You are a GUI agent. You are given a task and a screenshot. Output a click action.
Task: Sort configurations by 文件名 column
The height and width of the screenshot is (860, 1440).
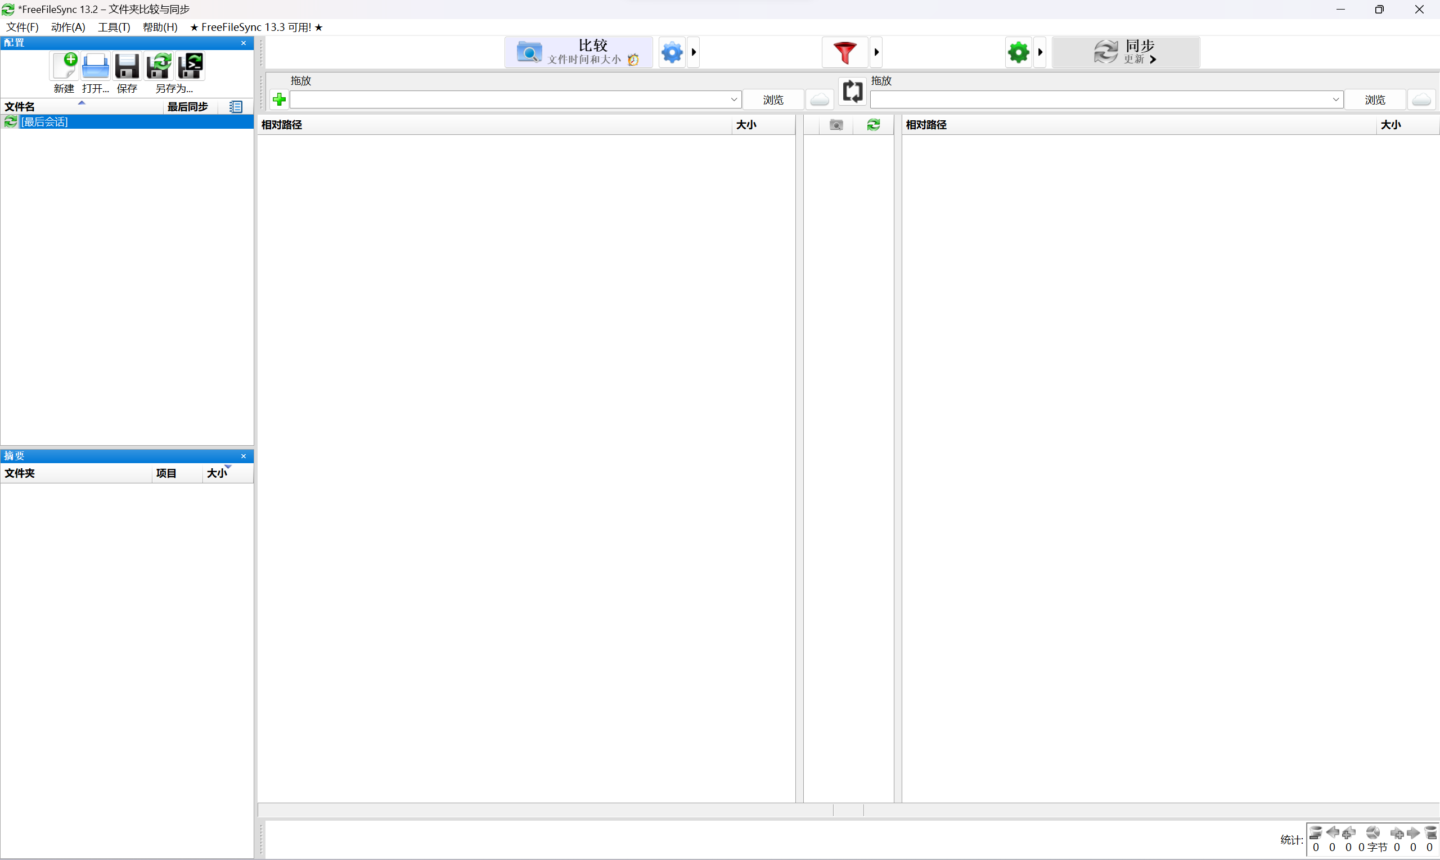pos(82,107)
